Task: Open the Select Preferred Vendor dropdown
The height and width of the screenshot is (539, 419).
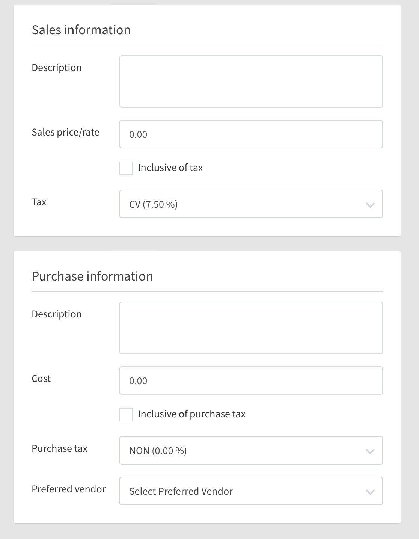Action: pos(244,491)
